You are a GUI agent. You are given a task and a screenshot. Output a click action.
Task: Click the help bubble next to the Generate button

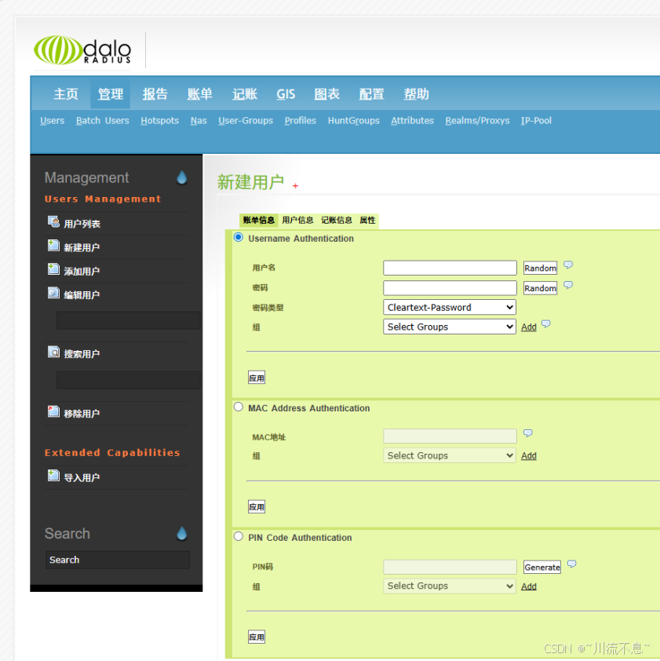(x=571, y=564)
